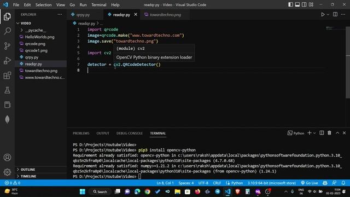Click Ln 8, Col 1 status item
350x197 pixels.
pos(165,183)
